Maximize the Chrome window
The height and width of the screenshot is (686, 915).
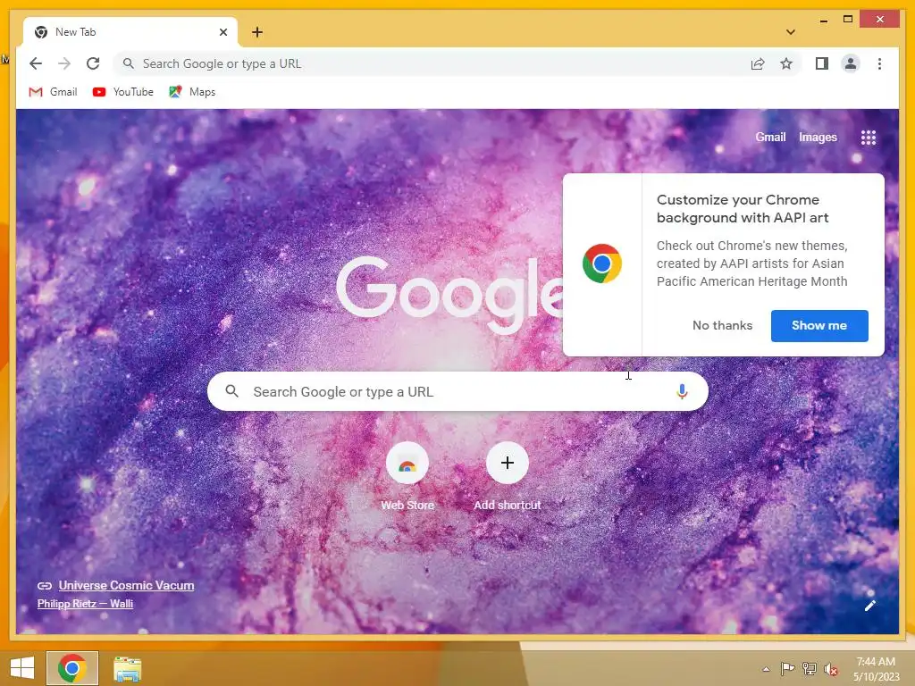tap(847, 20)
